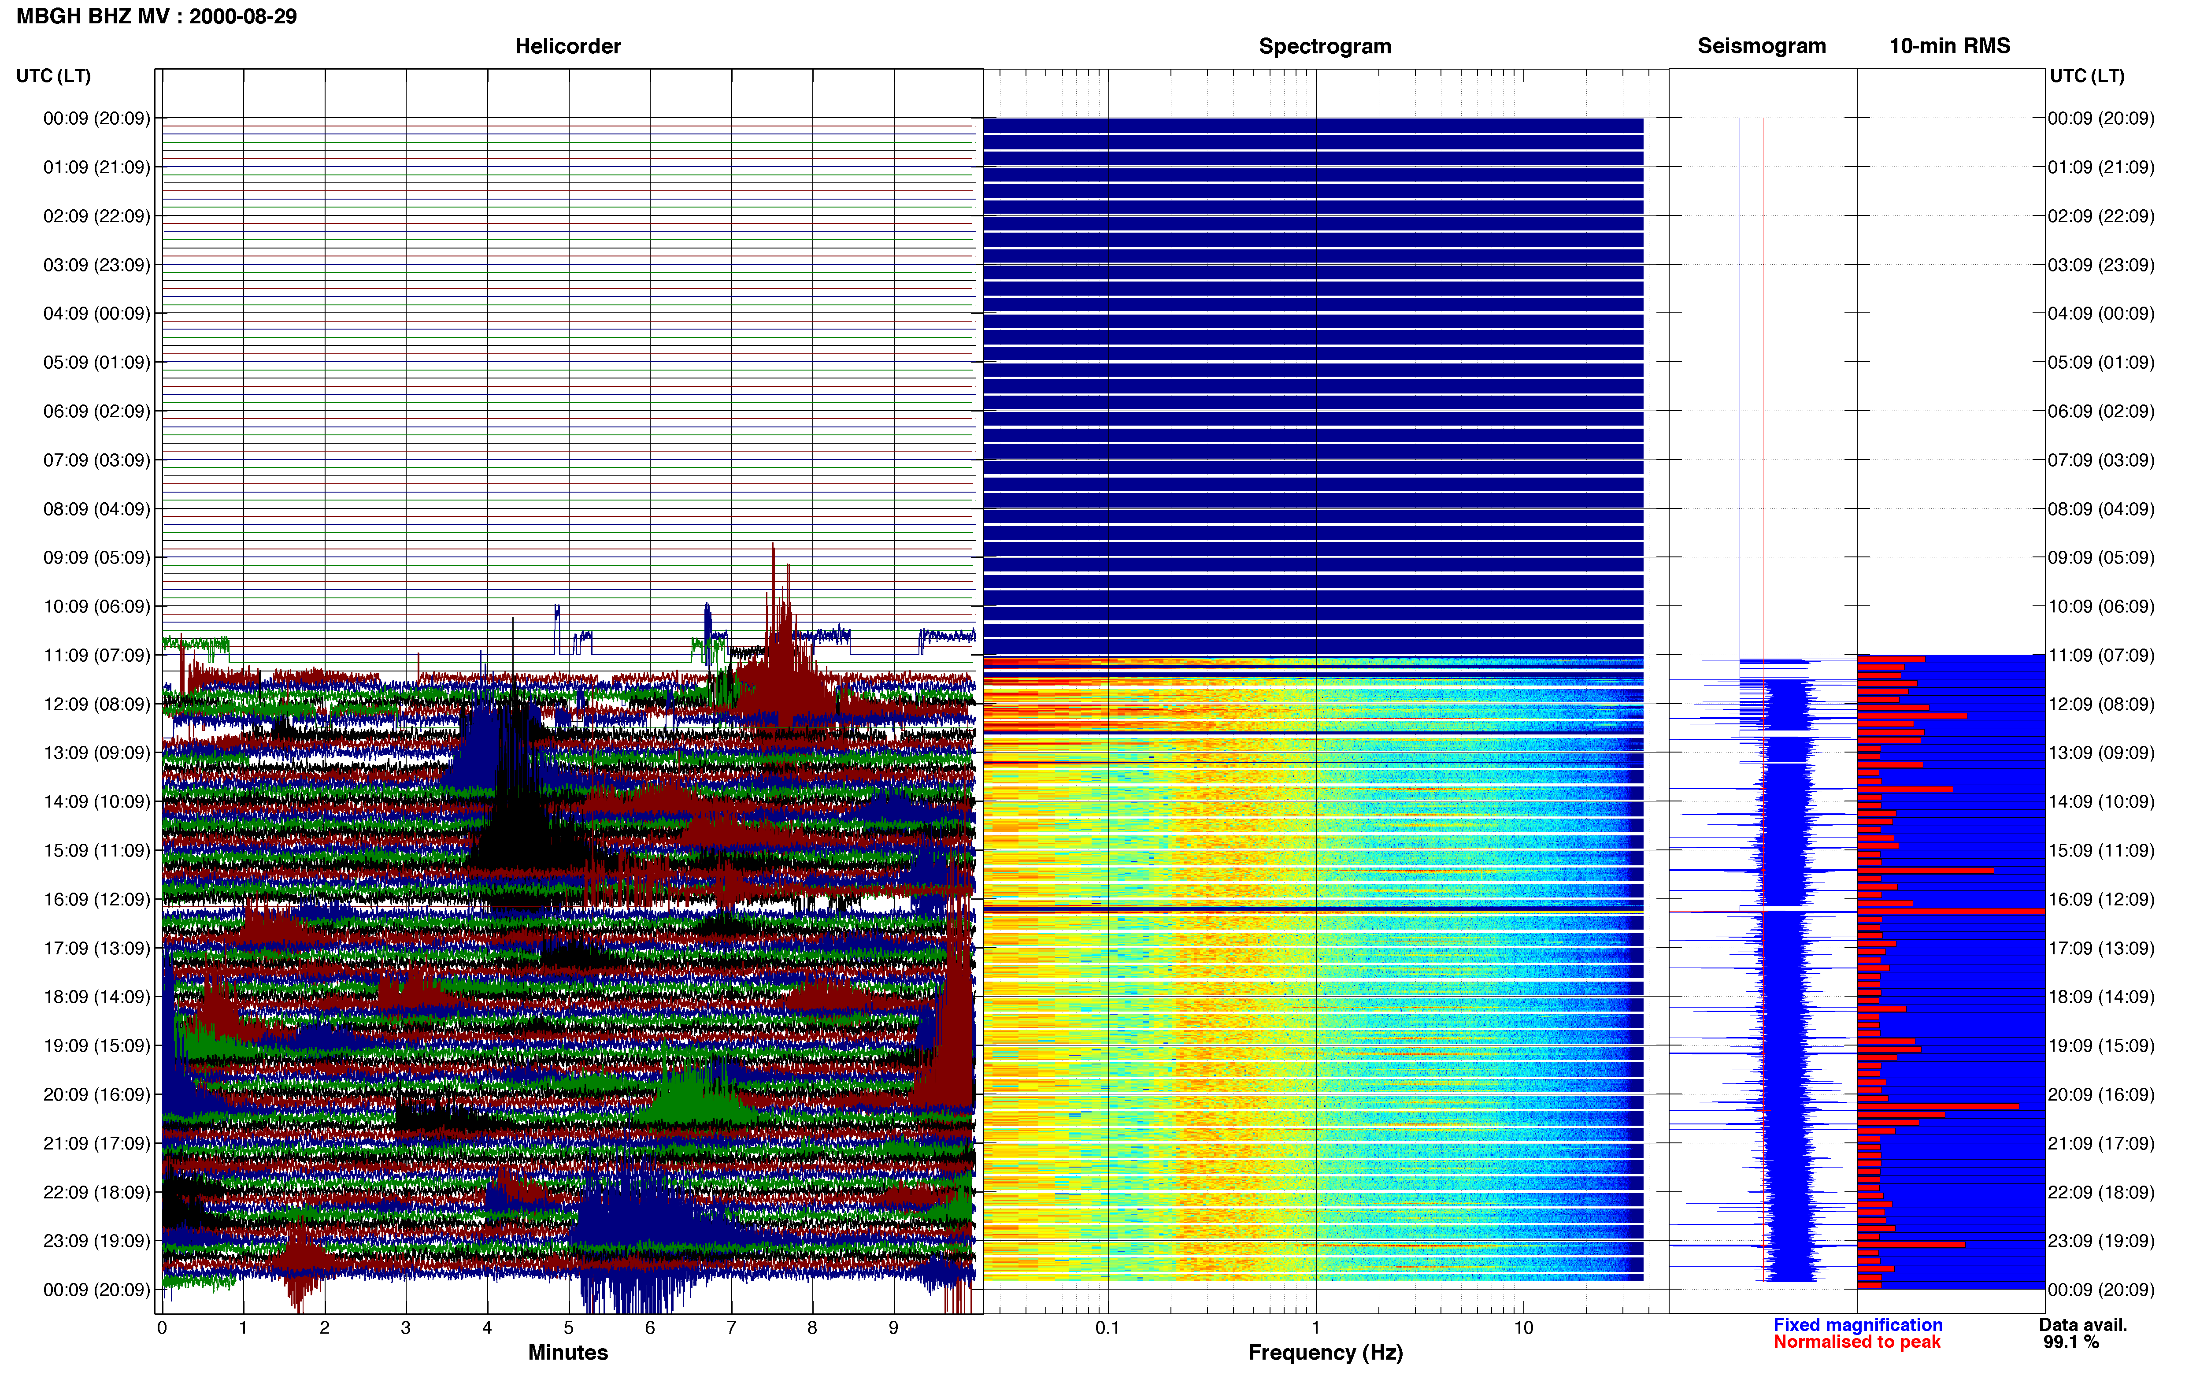Viewport: 2211px width, 1383px height.
Task: Click left time label '08:09 (04:09)'
Action: pyautogui.click(x=97, y=508)
